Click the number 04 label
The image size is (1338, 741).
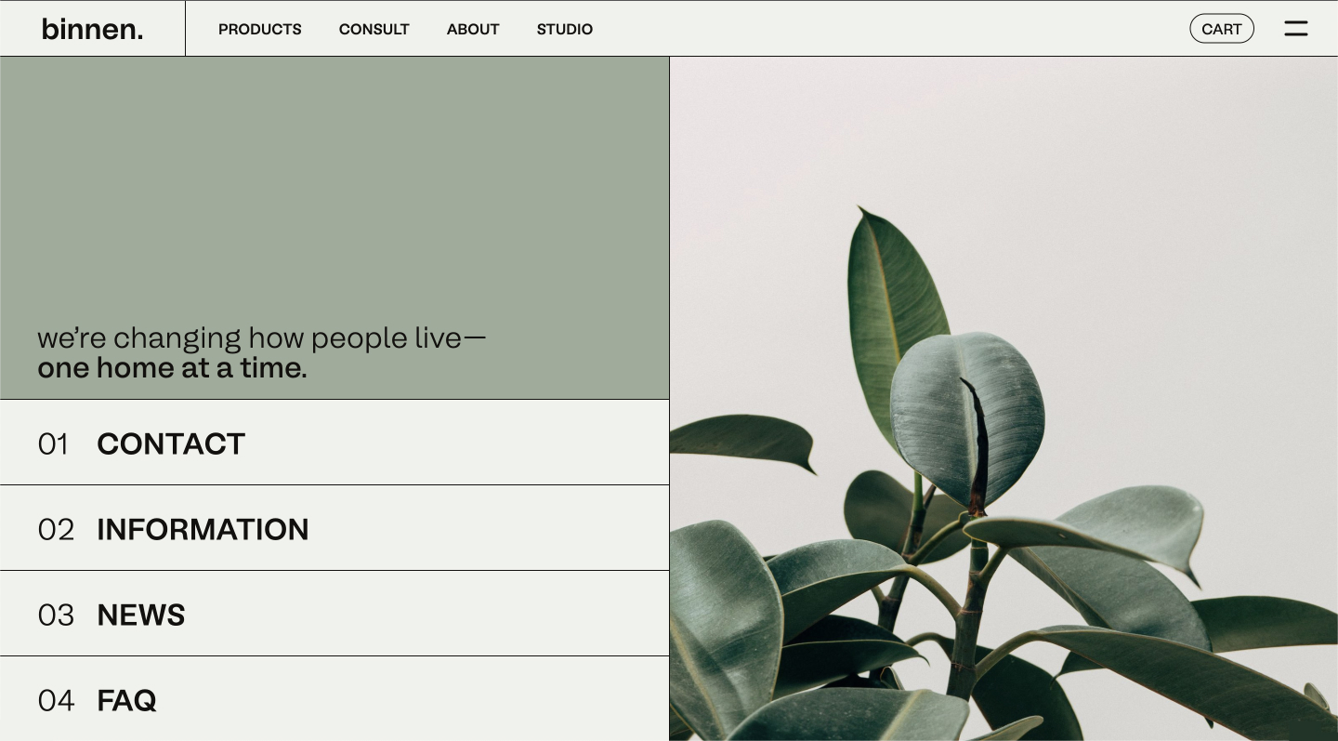56,701
